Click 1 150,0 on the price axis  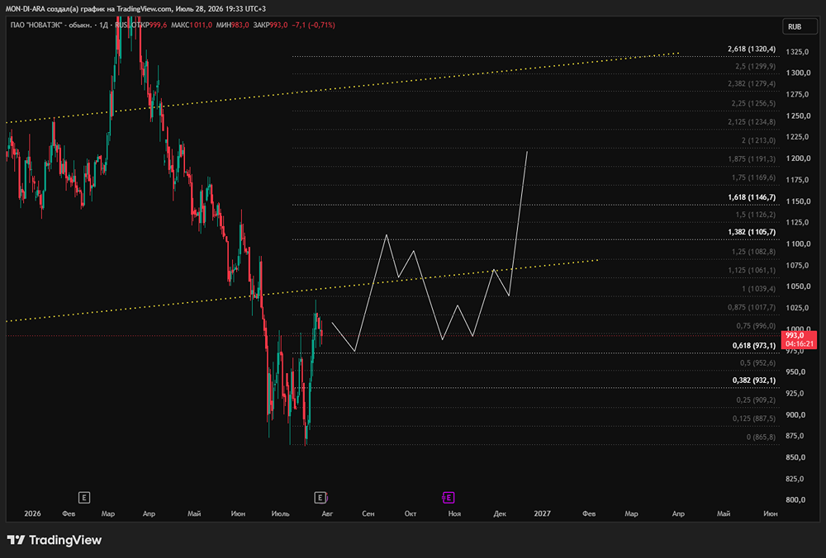click(798, 201)
